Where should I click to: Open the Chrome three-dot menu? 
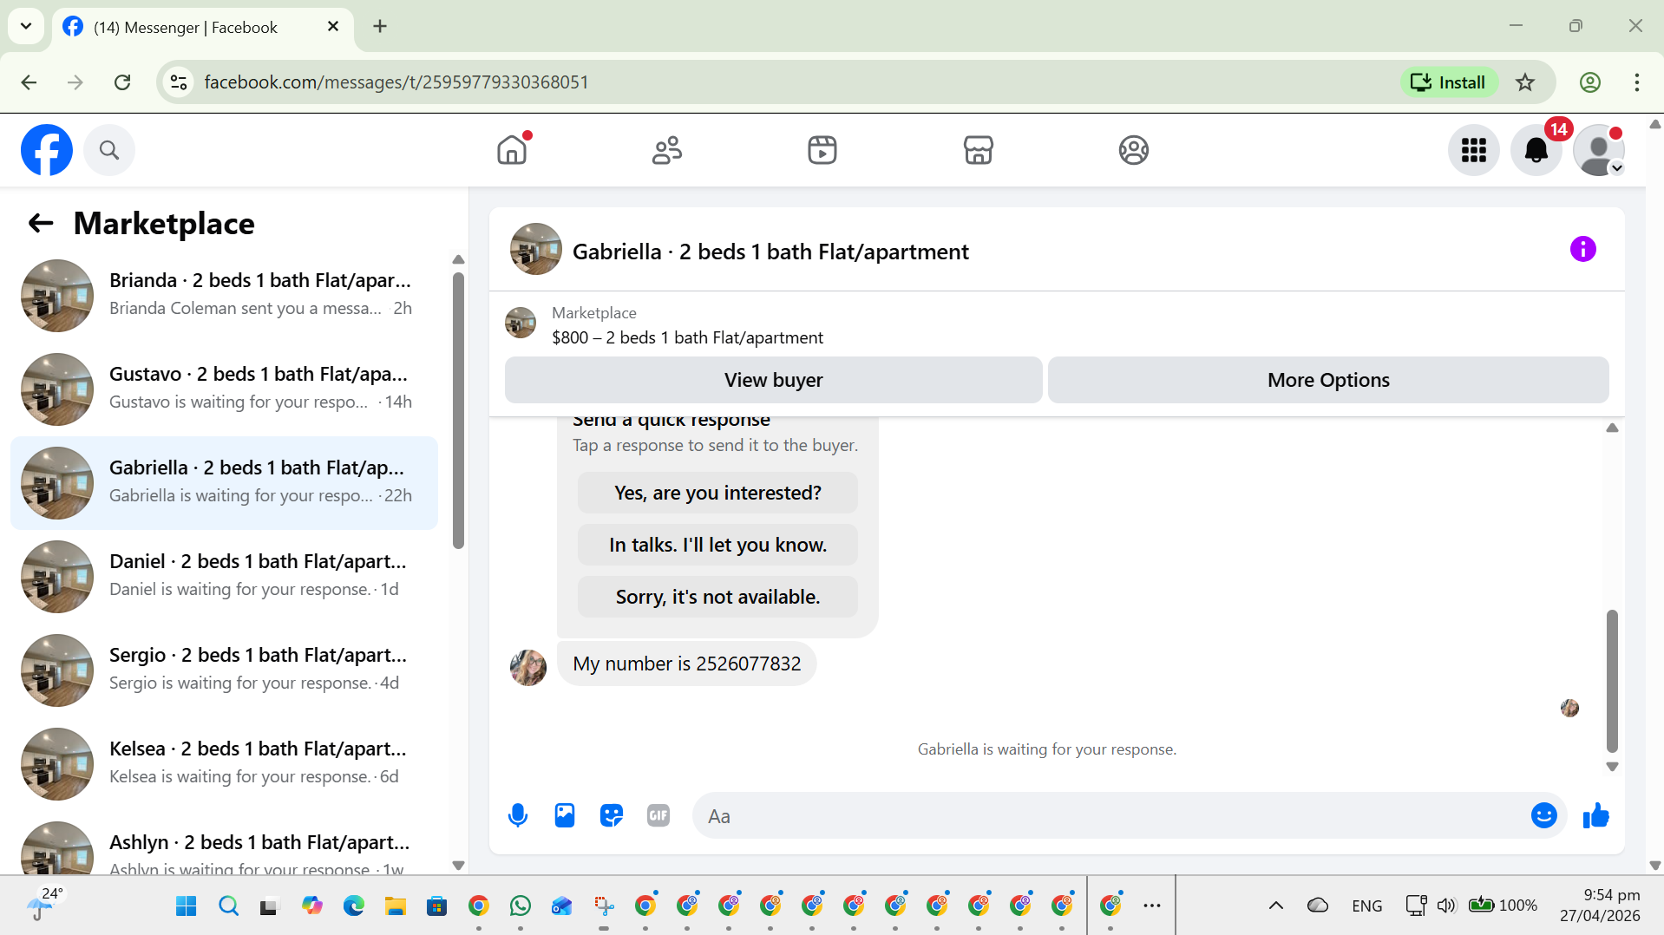[x=1636, y=82]
